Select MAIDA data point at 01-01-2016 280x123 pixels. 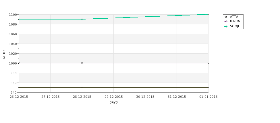click(208, 63)
